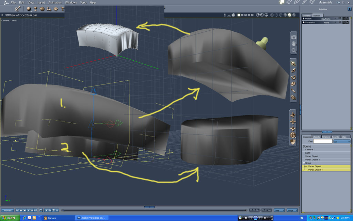This screenshot has height=221, width=353.
Task: Enable the textured sphere shading mode
Action: [294, 15]
